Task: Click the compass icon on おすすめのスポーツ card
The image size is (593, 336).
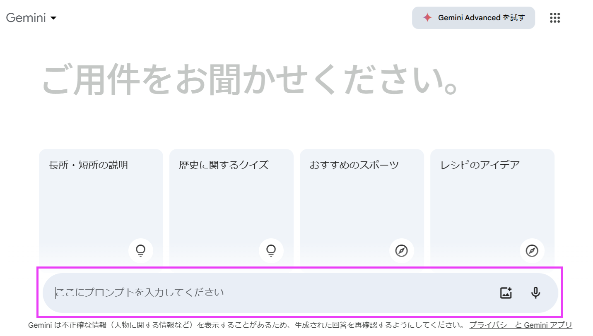Action: click(402, 250)
